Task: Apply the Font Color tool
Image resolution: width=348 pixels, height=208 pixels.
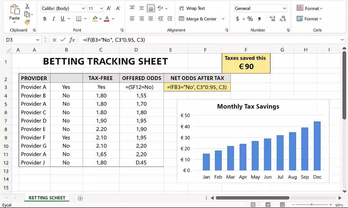Action: 106,19
